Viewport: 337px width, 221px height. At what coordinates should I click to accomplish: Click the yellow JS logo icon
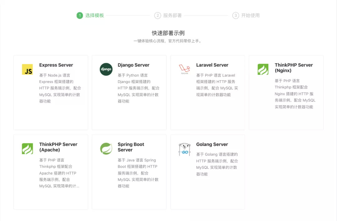pyautogui.click(x=27, y=69)
